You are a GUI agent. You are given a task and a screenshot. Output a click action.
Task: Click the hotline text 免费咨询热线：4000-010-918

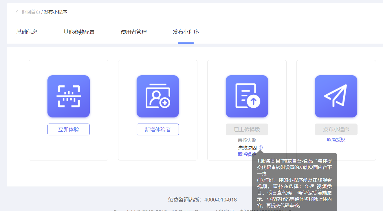click(202, 200)
